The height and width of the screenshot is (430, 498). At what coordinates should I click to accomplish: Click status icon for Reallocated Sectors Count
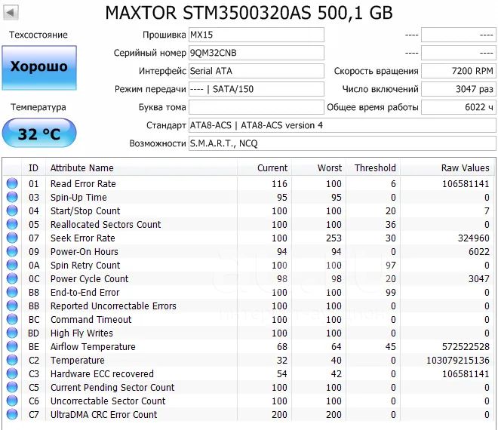pos(12,224)
